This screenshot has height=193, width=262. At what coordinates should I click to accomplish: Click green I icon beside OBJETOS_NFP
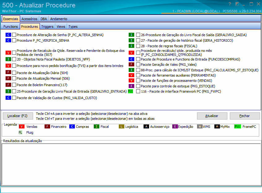pos(8,59)
